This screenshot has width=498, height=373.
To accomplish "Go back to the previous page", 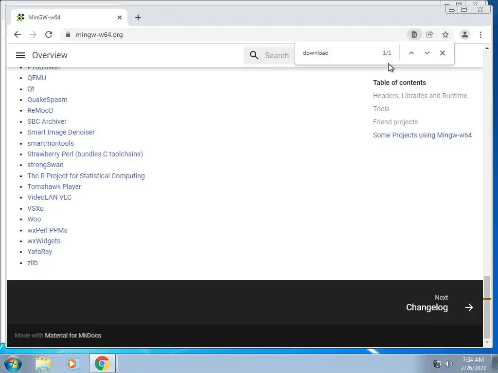I will [18, 34].
